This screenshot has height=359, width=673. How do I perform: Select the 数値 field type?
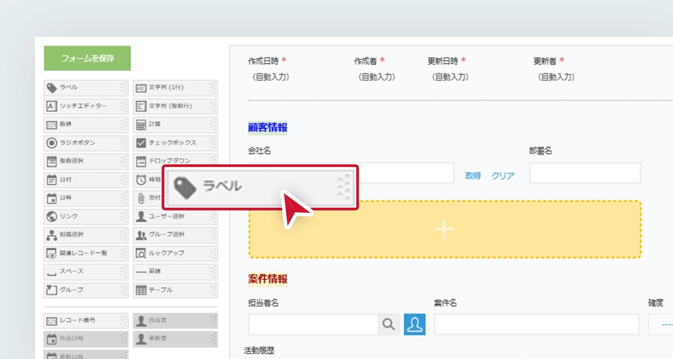(x=86, y=125)
